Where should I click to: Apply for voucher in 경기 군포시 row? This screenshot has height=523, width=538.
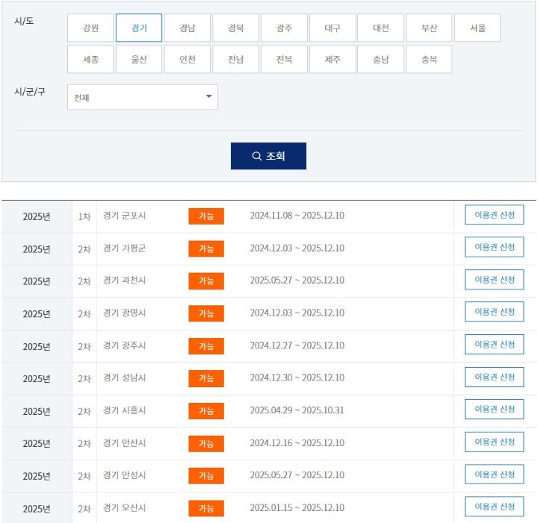tap(494, 215)
